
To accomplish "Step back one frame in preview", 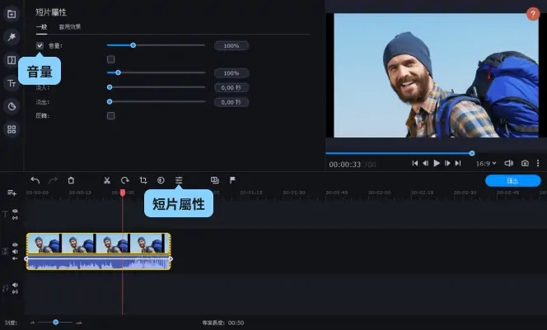I will (x=426, y=163).
